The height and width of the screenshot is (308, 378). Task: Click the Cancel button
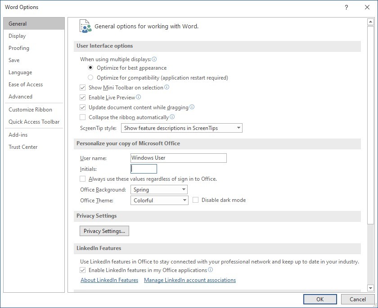click(x=357, y=299)
